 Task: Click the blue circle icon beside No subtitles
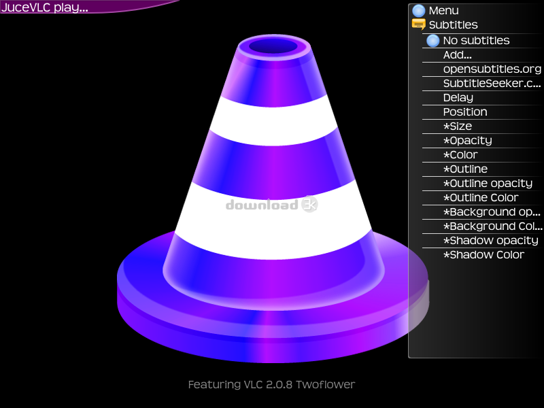pyautogui.click(x=433, y=41)
